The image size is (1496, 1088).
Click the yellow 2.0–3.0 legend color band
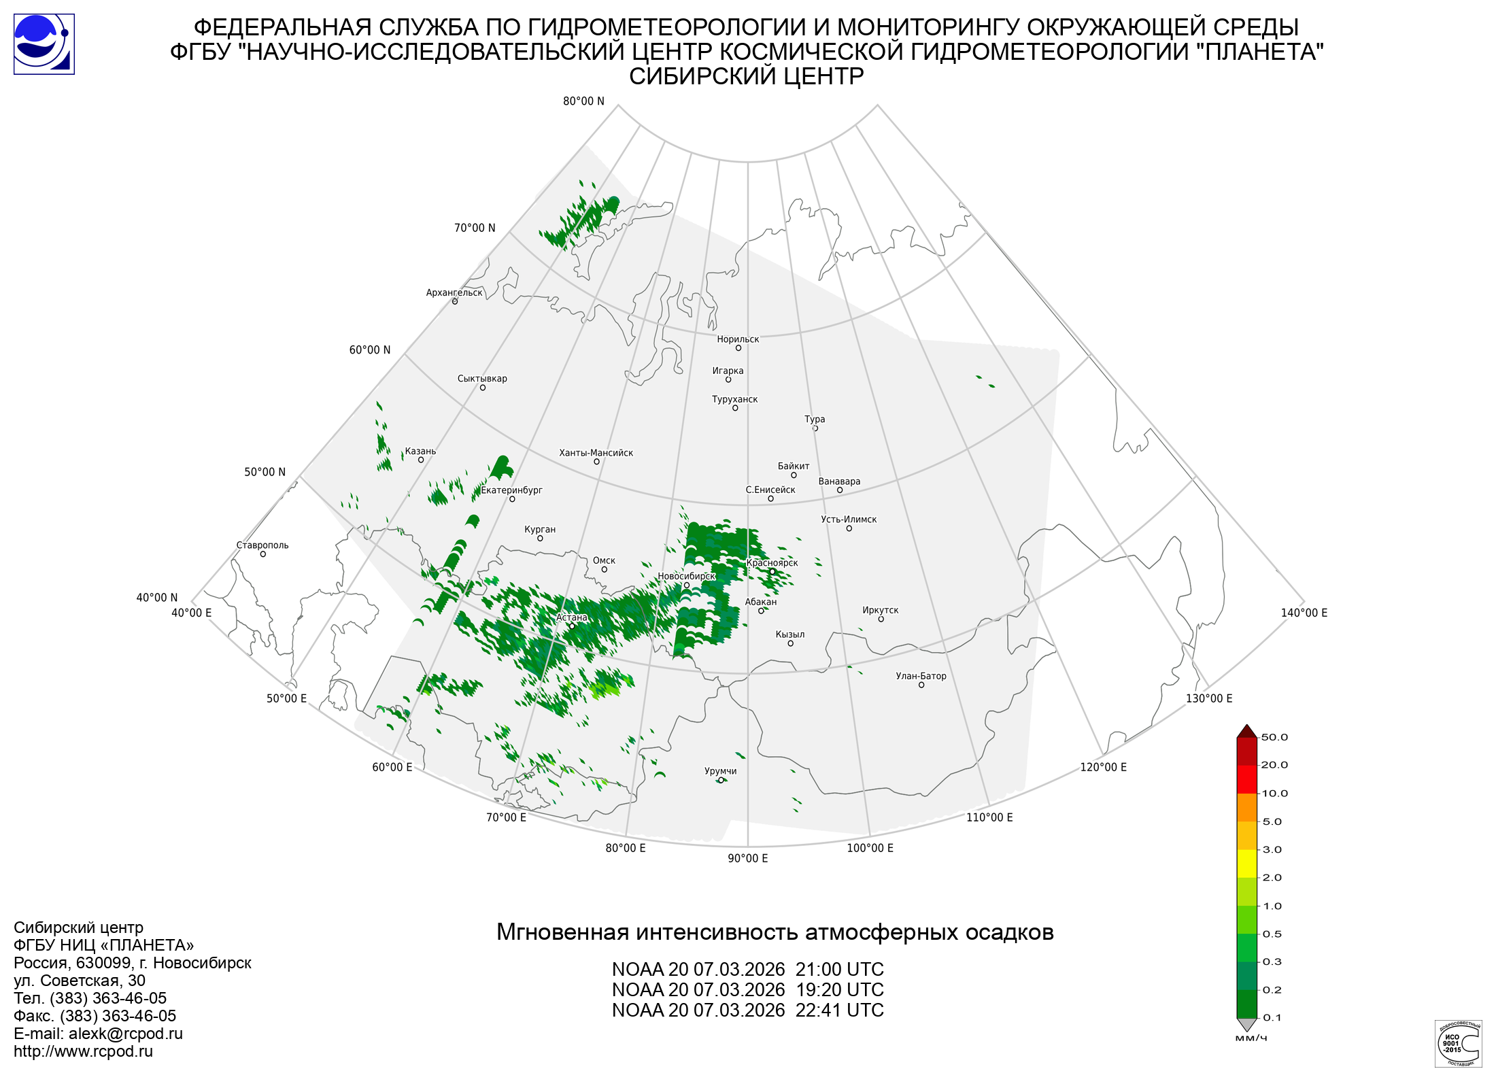click(1246, 864)
